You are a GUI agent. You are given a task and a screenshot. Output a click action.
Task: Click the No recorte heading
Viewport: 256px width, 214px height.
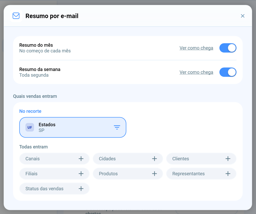coord(30,111)
